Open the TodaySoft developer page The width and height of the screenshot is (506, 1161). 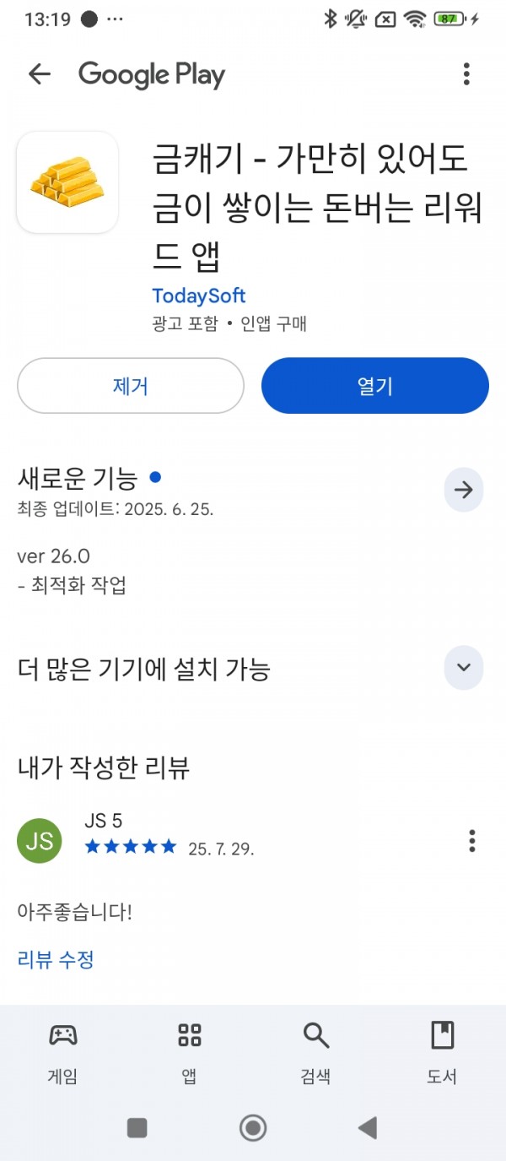click(x=199, y=296)
